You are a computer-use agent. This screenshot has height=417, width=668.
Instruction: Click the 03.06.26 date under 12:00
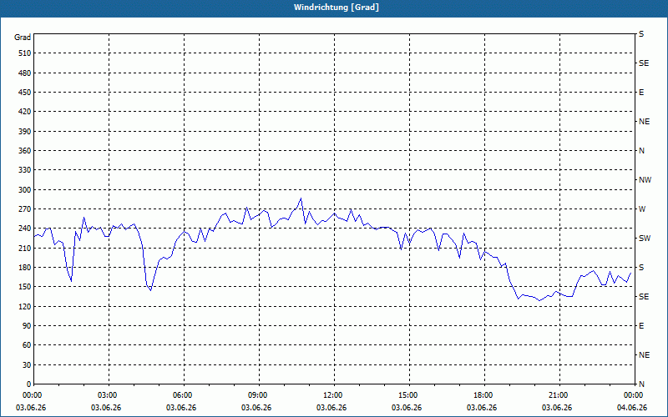click(x=331, y=408)
